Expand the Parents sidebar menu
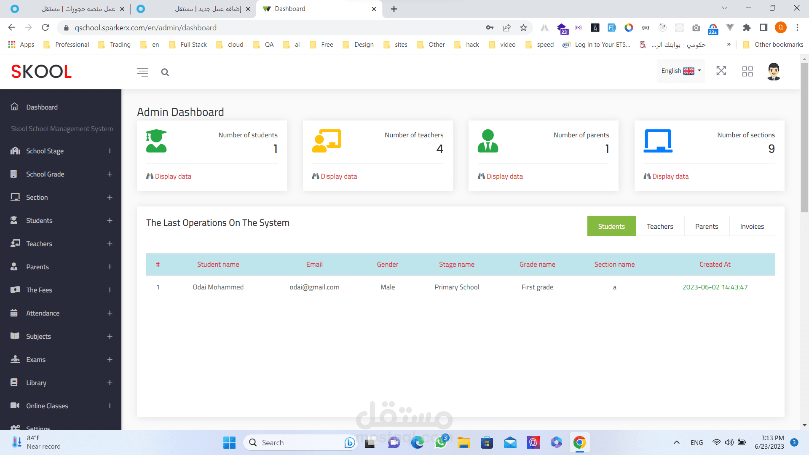Screen dimensions: 809x455 click(110, 267)
